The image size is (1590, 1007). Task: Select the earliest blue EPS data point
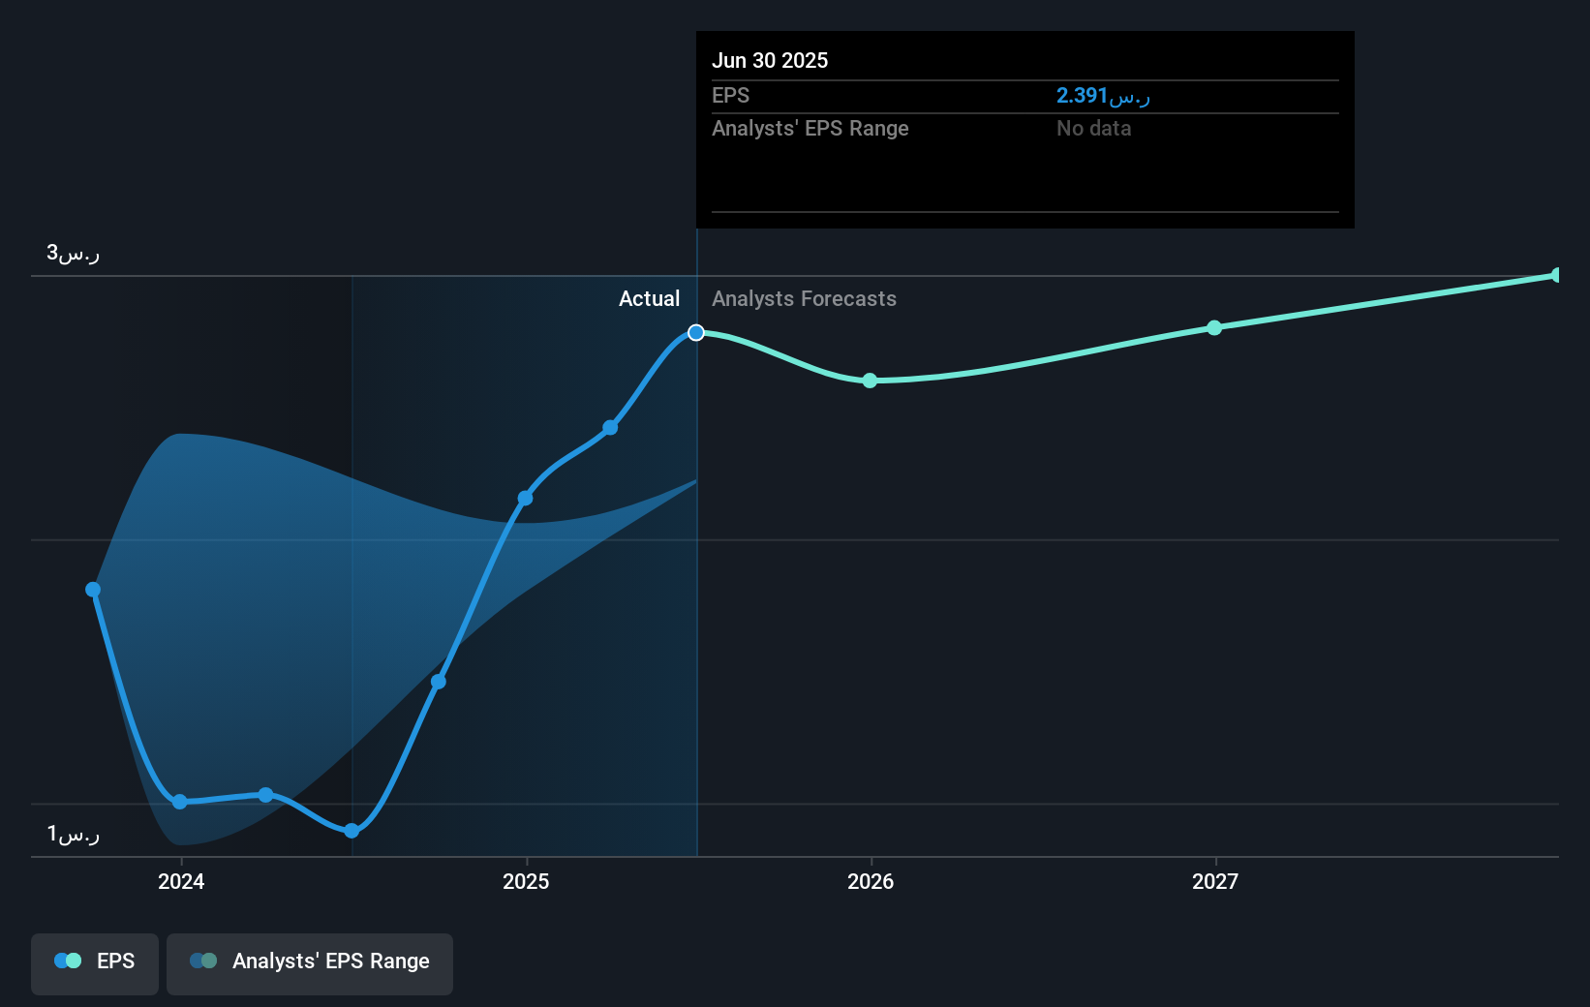click(x=92, y=589)
